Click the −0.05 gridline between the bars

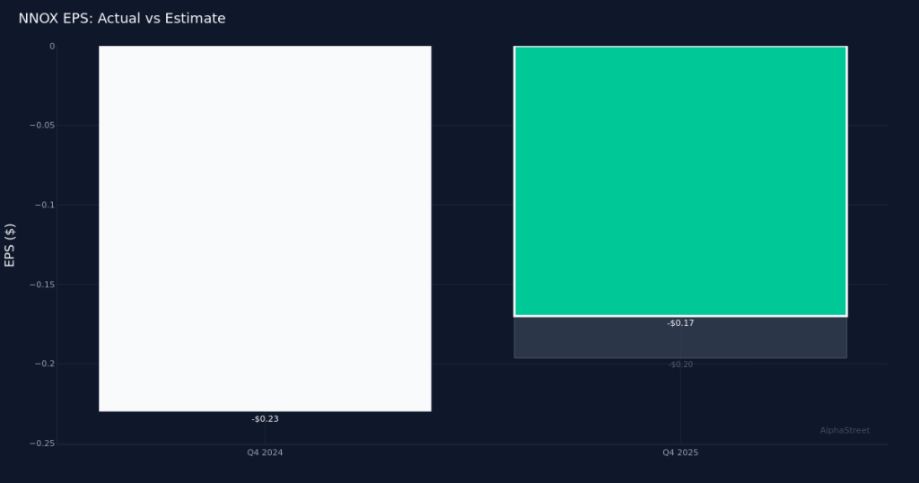(472, 126)
